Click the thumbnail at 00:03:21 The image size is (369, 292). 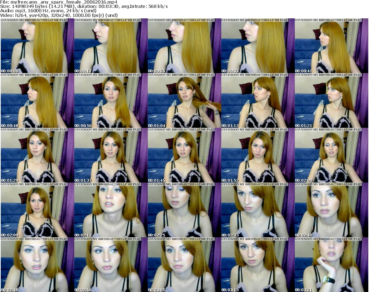[x=332, y=265]
